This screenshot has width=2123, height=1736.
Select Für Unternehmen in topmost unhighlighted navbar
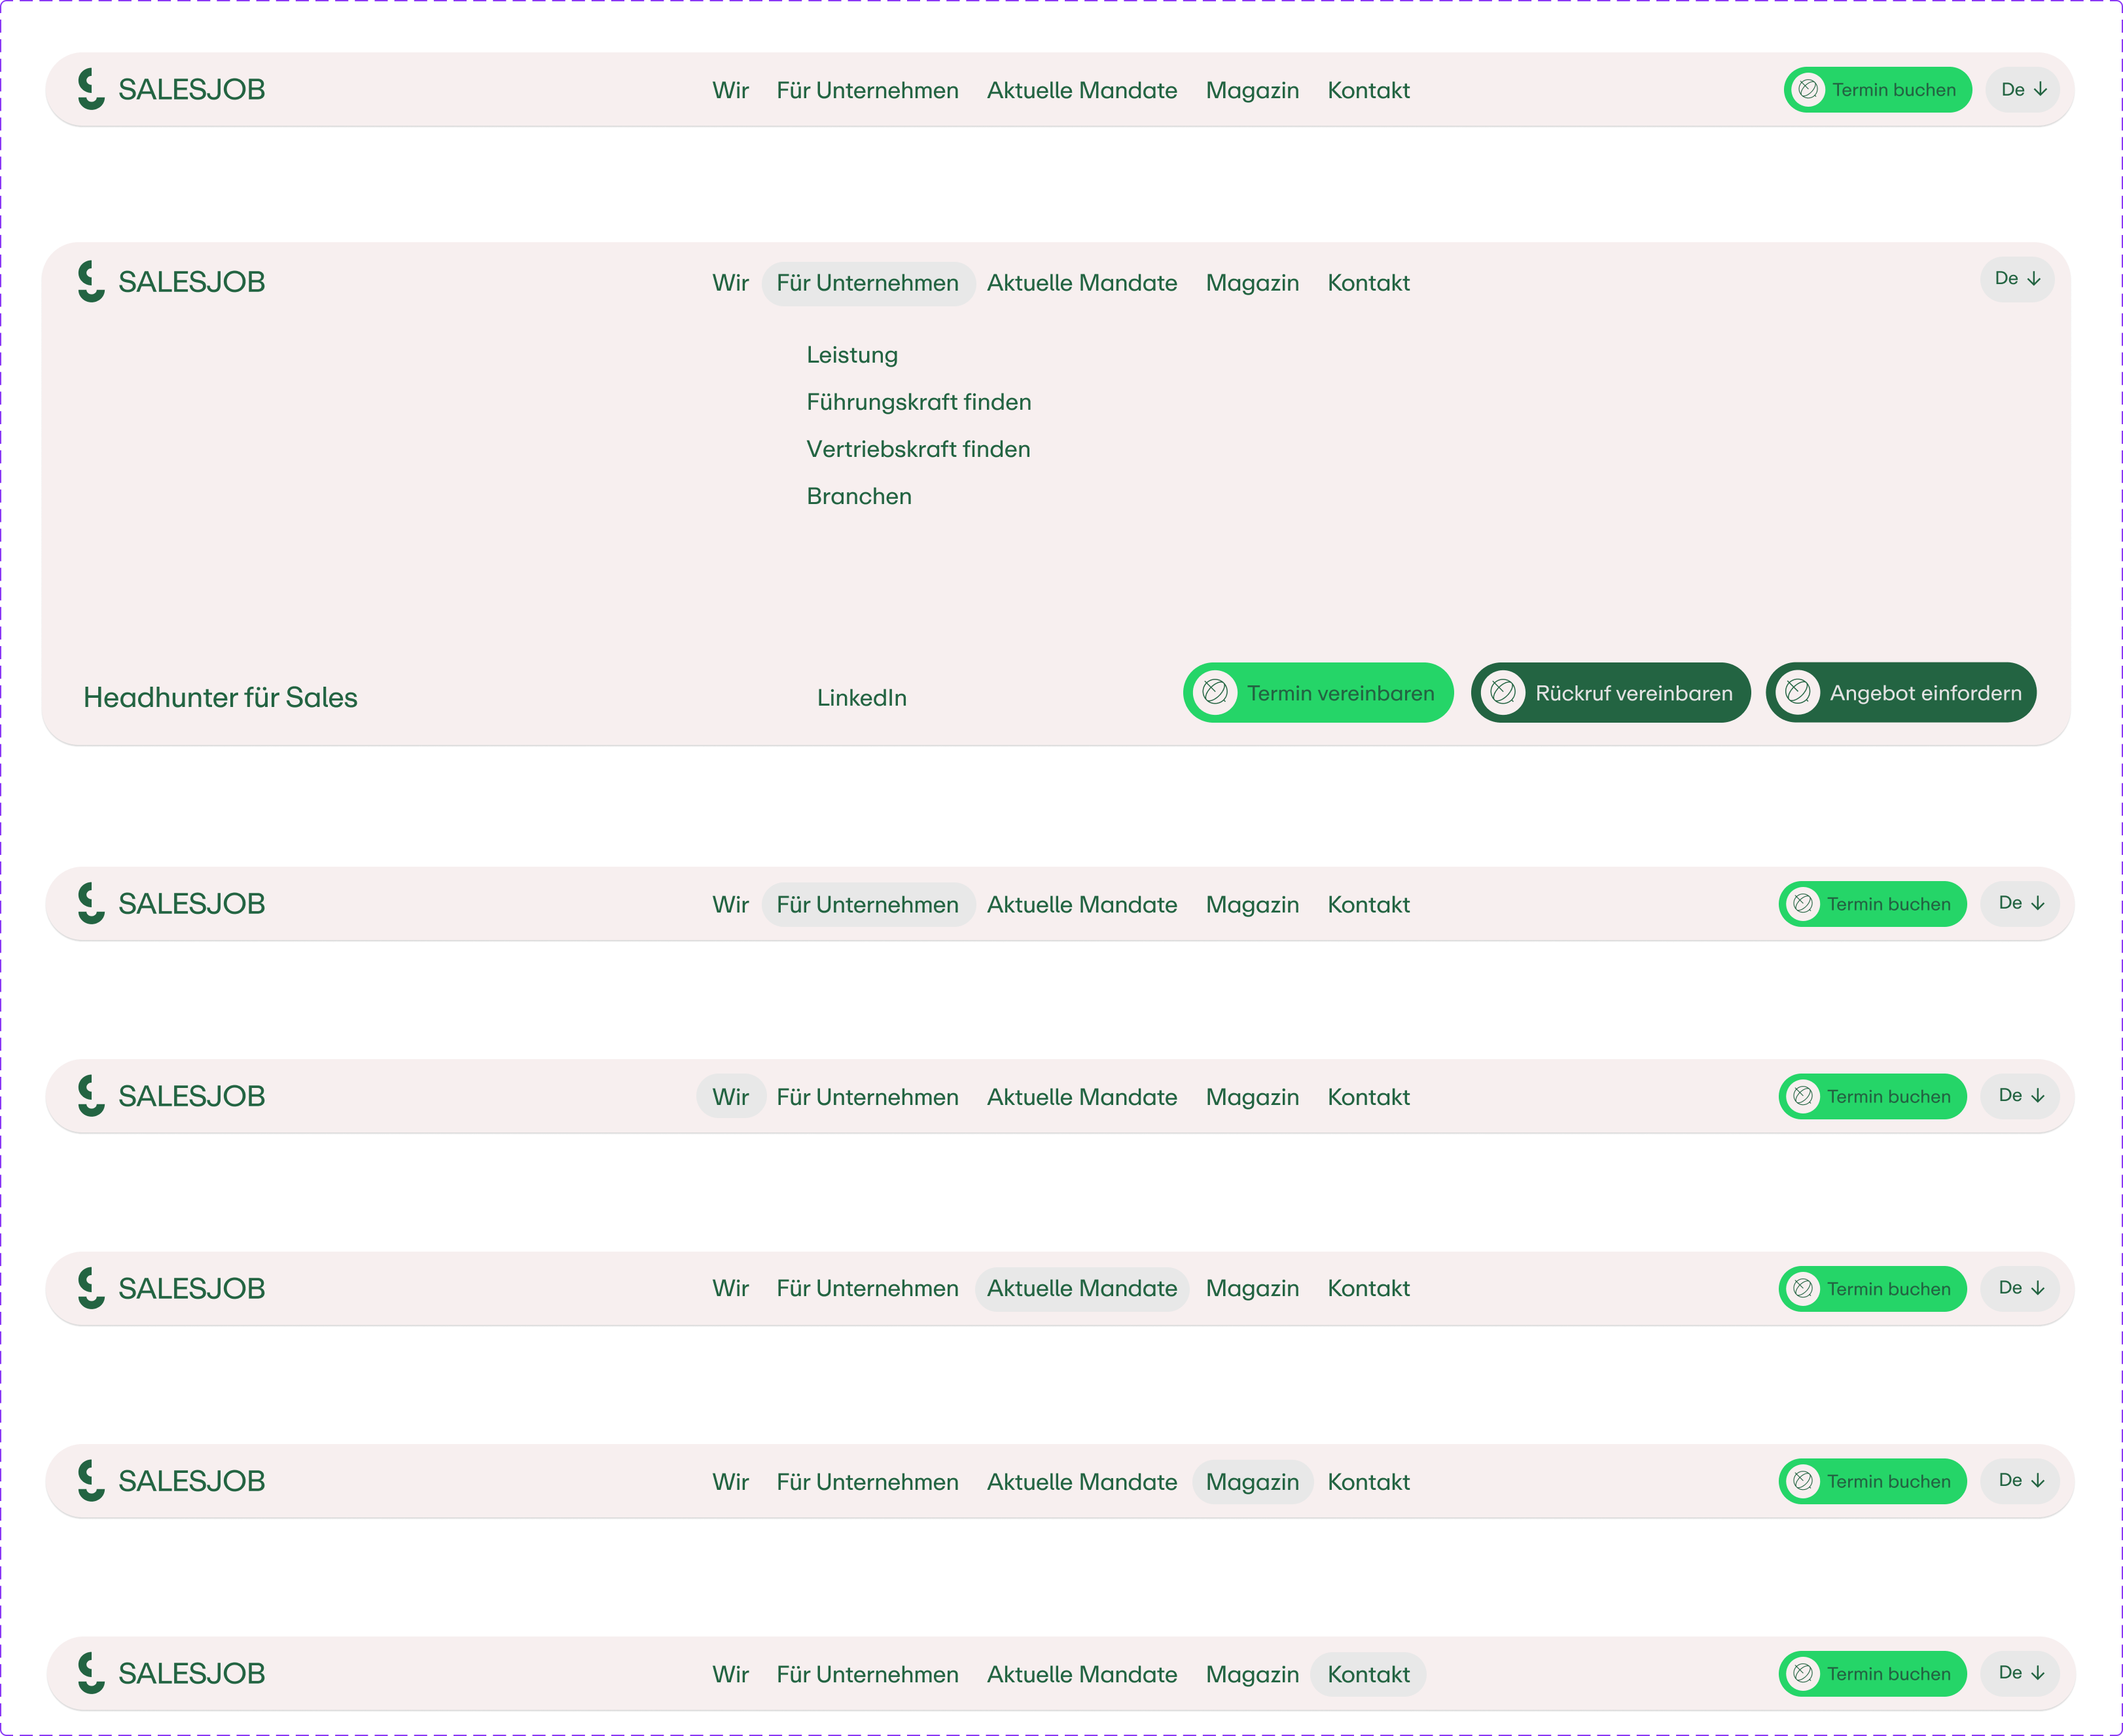point(868,90)
